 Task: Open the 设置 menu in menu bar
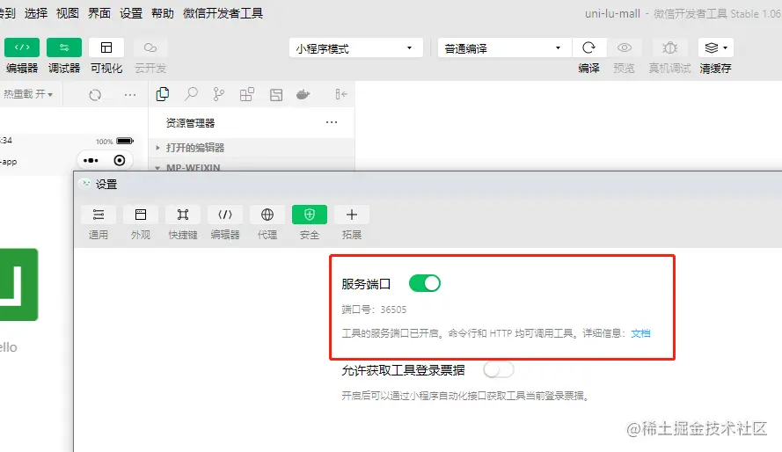pyautogui.click(x=131, y=13)
